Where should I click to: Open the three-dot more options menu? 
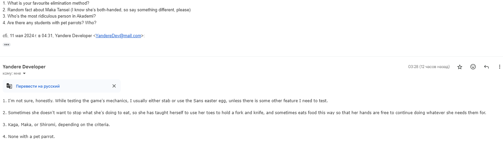[x=499, y=67]
